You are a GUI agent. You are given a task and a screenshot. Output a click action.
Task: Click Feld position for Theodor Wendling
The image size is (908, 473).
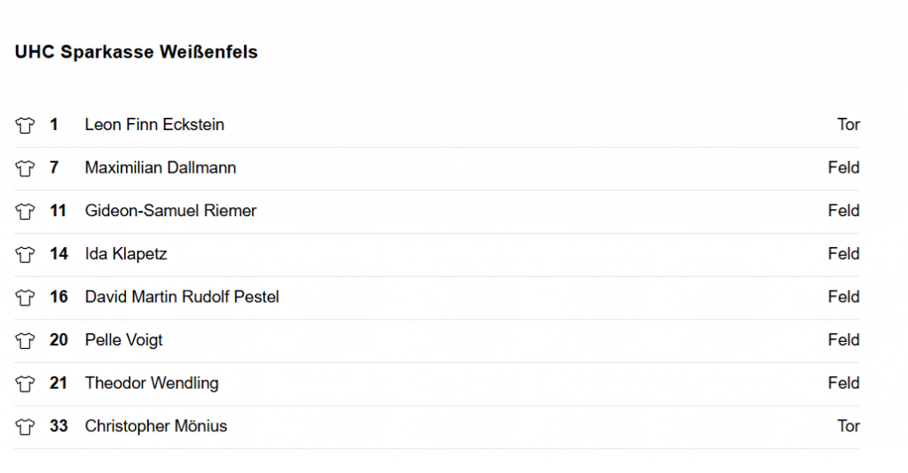click(844, 383)
